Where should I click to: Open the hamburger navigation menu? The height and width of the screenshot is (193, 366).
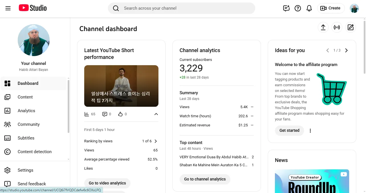8,8
